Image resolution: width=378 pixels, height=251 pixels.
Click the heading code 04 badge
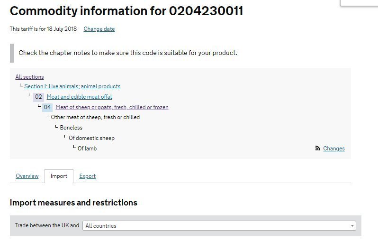47,107
